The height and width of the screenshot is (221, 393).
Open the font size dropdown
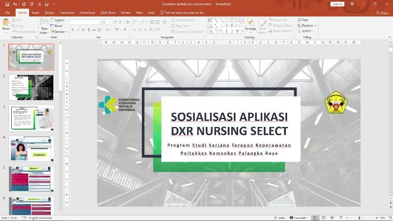(x=111, y=22)
